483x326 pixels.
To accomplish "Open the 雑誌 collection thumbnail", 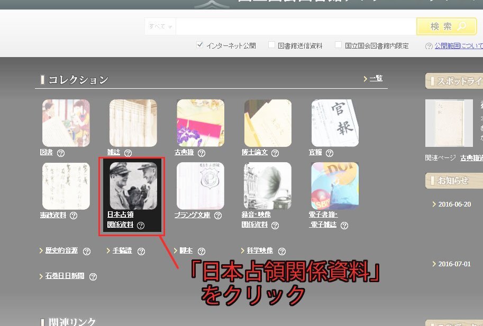I will click(133, 123).
